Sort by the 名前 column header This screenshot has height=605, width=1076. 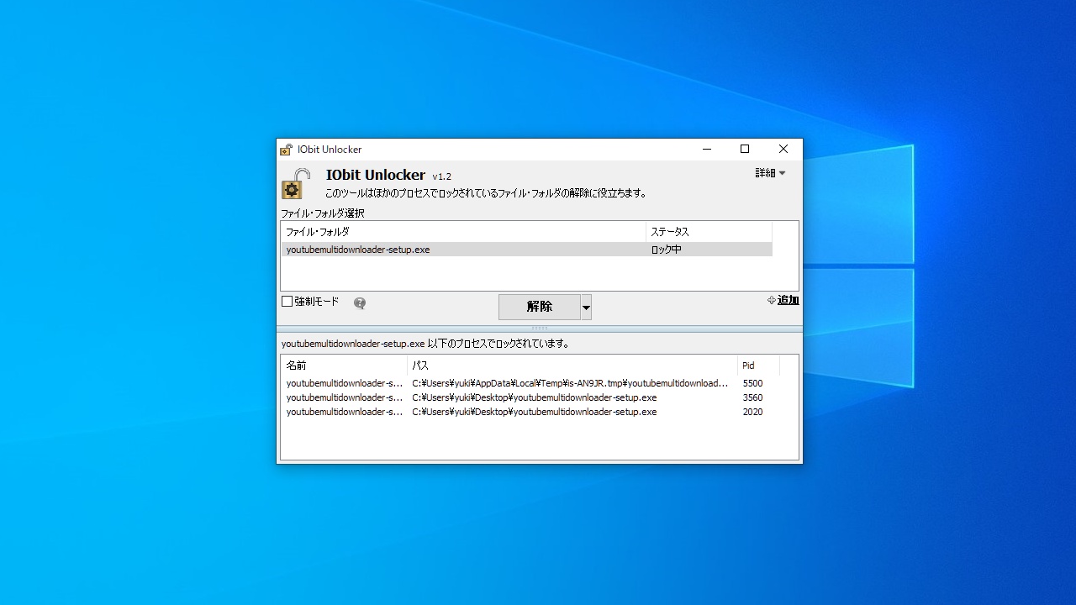(344, 366)
